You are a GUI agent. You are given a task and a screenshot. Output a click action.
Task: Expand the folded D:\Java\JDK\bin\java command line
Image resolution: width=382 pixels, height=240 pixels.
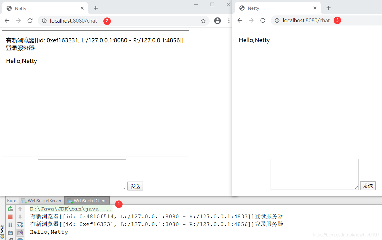point(71,209)
